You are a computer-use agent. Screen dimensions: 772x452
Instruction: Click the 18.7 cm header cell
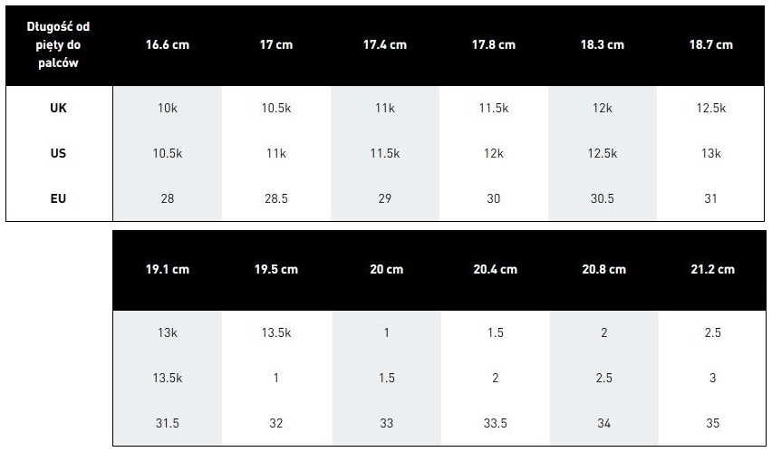click(711, 45)
